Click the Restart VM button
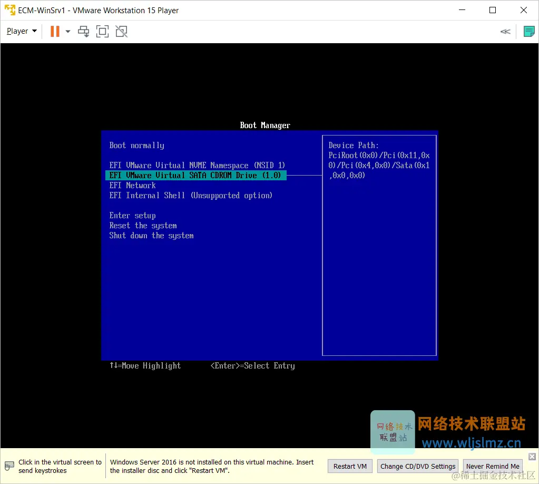 [x=350, y=466]
